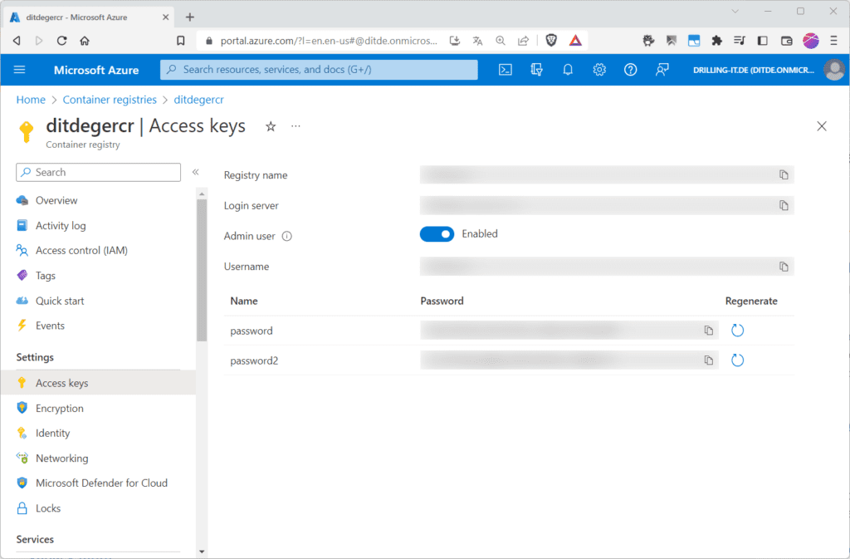Viewport: 850px width, 559px height.
Task: Click the Regenerate column header
Action: [751, 301]
